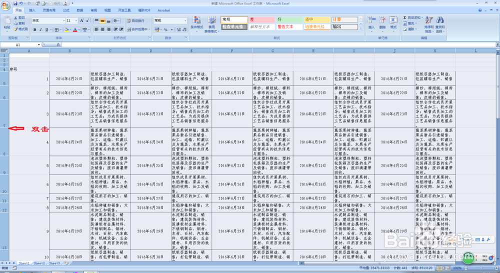Decrease decimal places
Image resolution: width=500 pixels, height=273 pixels.
point(184,29)
